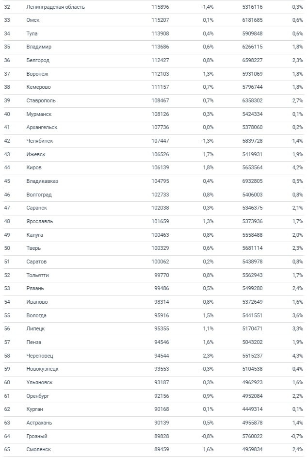Click the Ижевск city name

click(36, 154)
